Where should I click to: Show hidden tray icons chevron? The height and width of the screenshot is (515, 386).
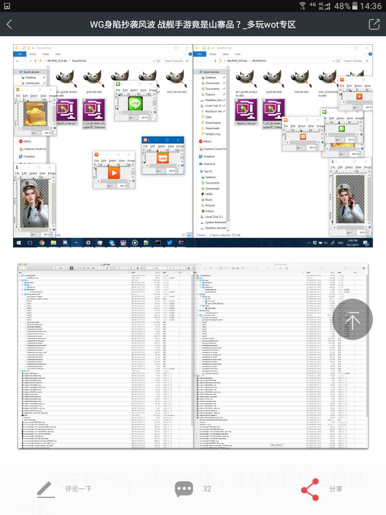coord(309,243)
